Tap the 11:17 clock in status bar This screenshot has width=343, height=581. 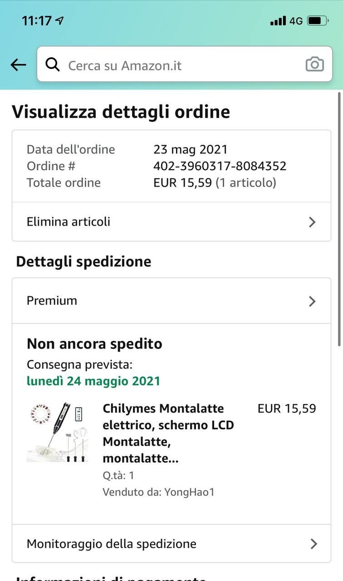click(36, 21)
